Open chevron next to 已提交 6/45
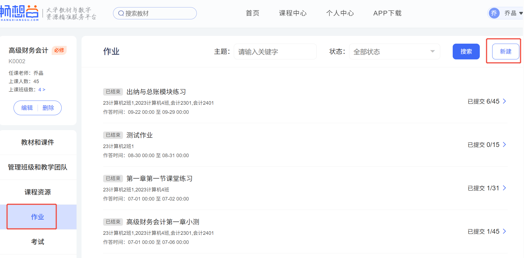This screenshot has height=258, width=524. tap(504, 101)
